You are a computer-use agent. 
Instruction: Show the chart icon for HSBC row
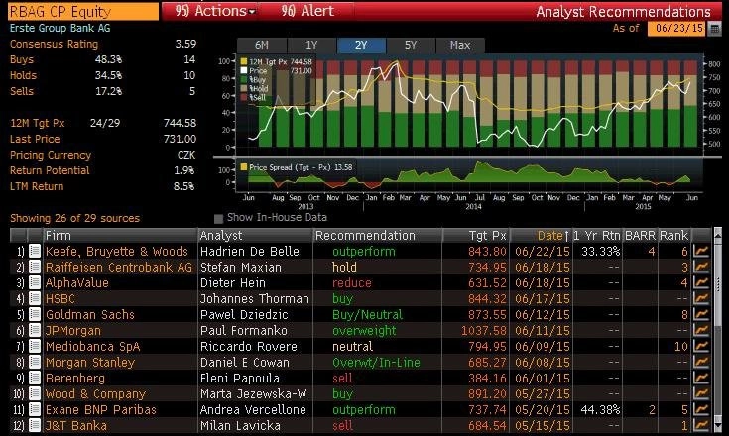(700, 298)
